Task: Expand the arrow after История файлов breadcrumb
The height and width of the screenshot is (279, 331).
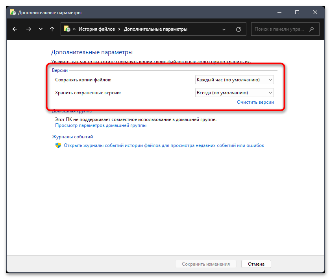Action: pyautogui.click(x=119, y=29)
